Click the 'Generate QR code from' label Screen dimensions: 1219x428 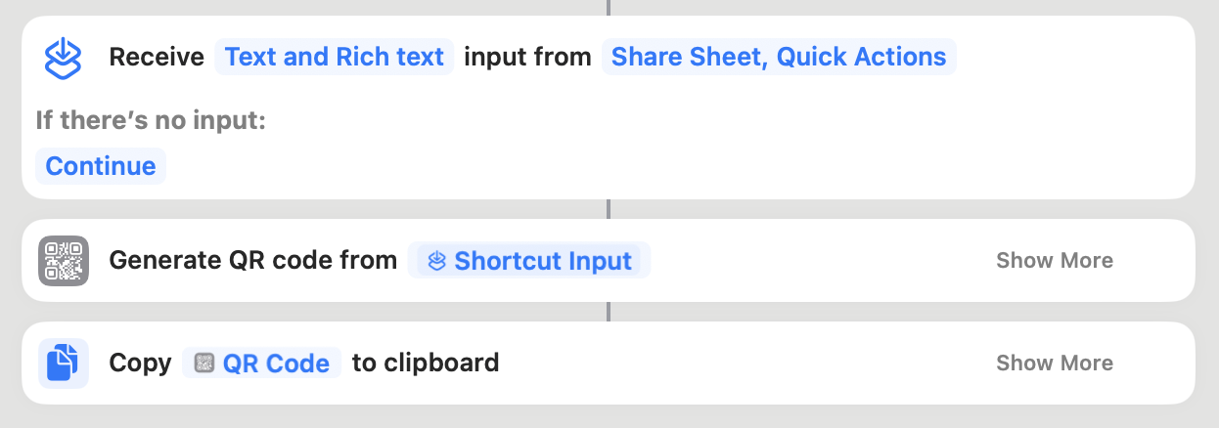pos(252,261)
